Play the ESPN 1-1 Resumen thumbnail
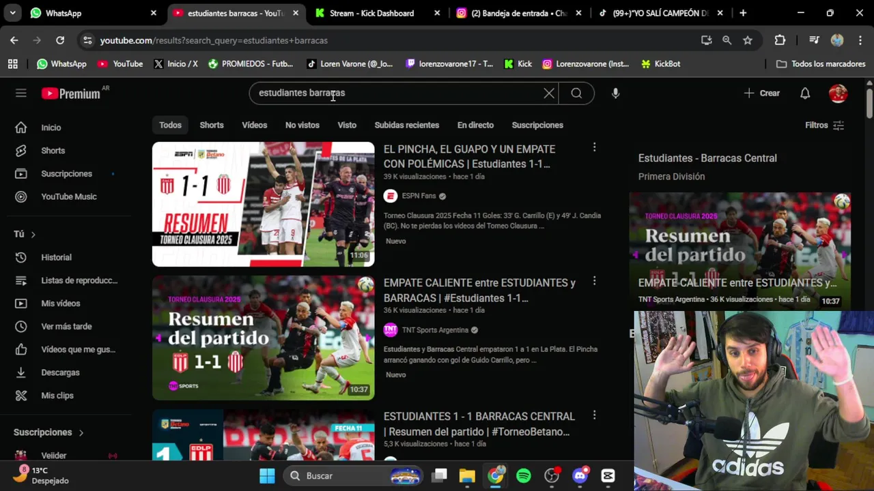Image resolution: width=874 pixels, height=491 pixels. [x=264, y=204]
